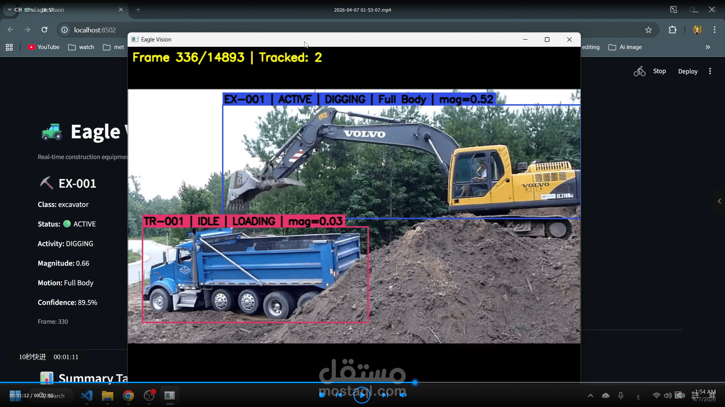Open the Ai image bookmark folder
This screenshot has height=407, width=725.
click(625, 47)
